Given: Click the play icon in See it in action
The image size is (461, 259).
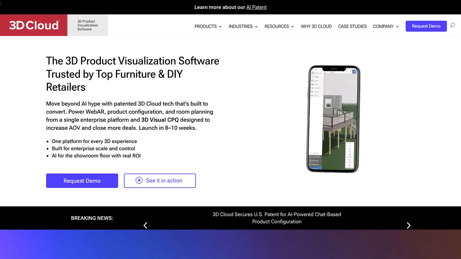Looking at the screenshot, I should tap(139, 181).
